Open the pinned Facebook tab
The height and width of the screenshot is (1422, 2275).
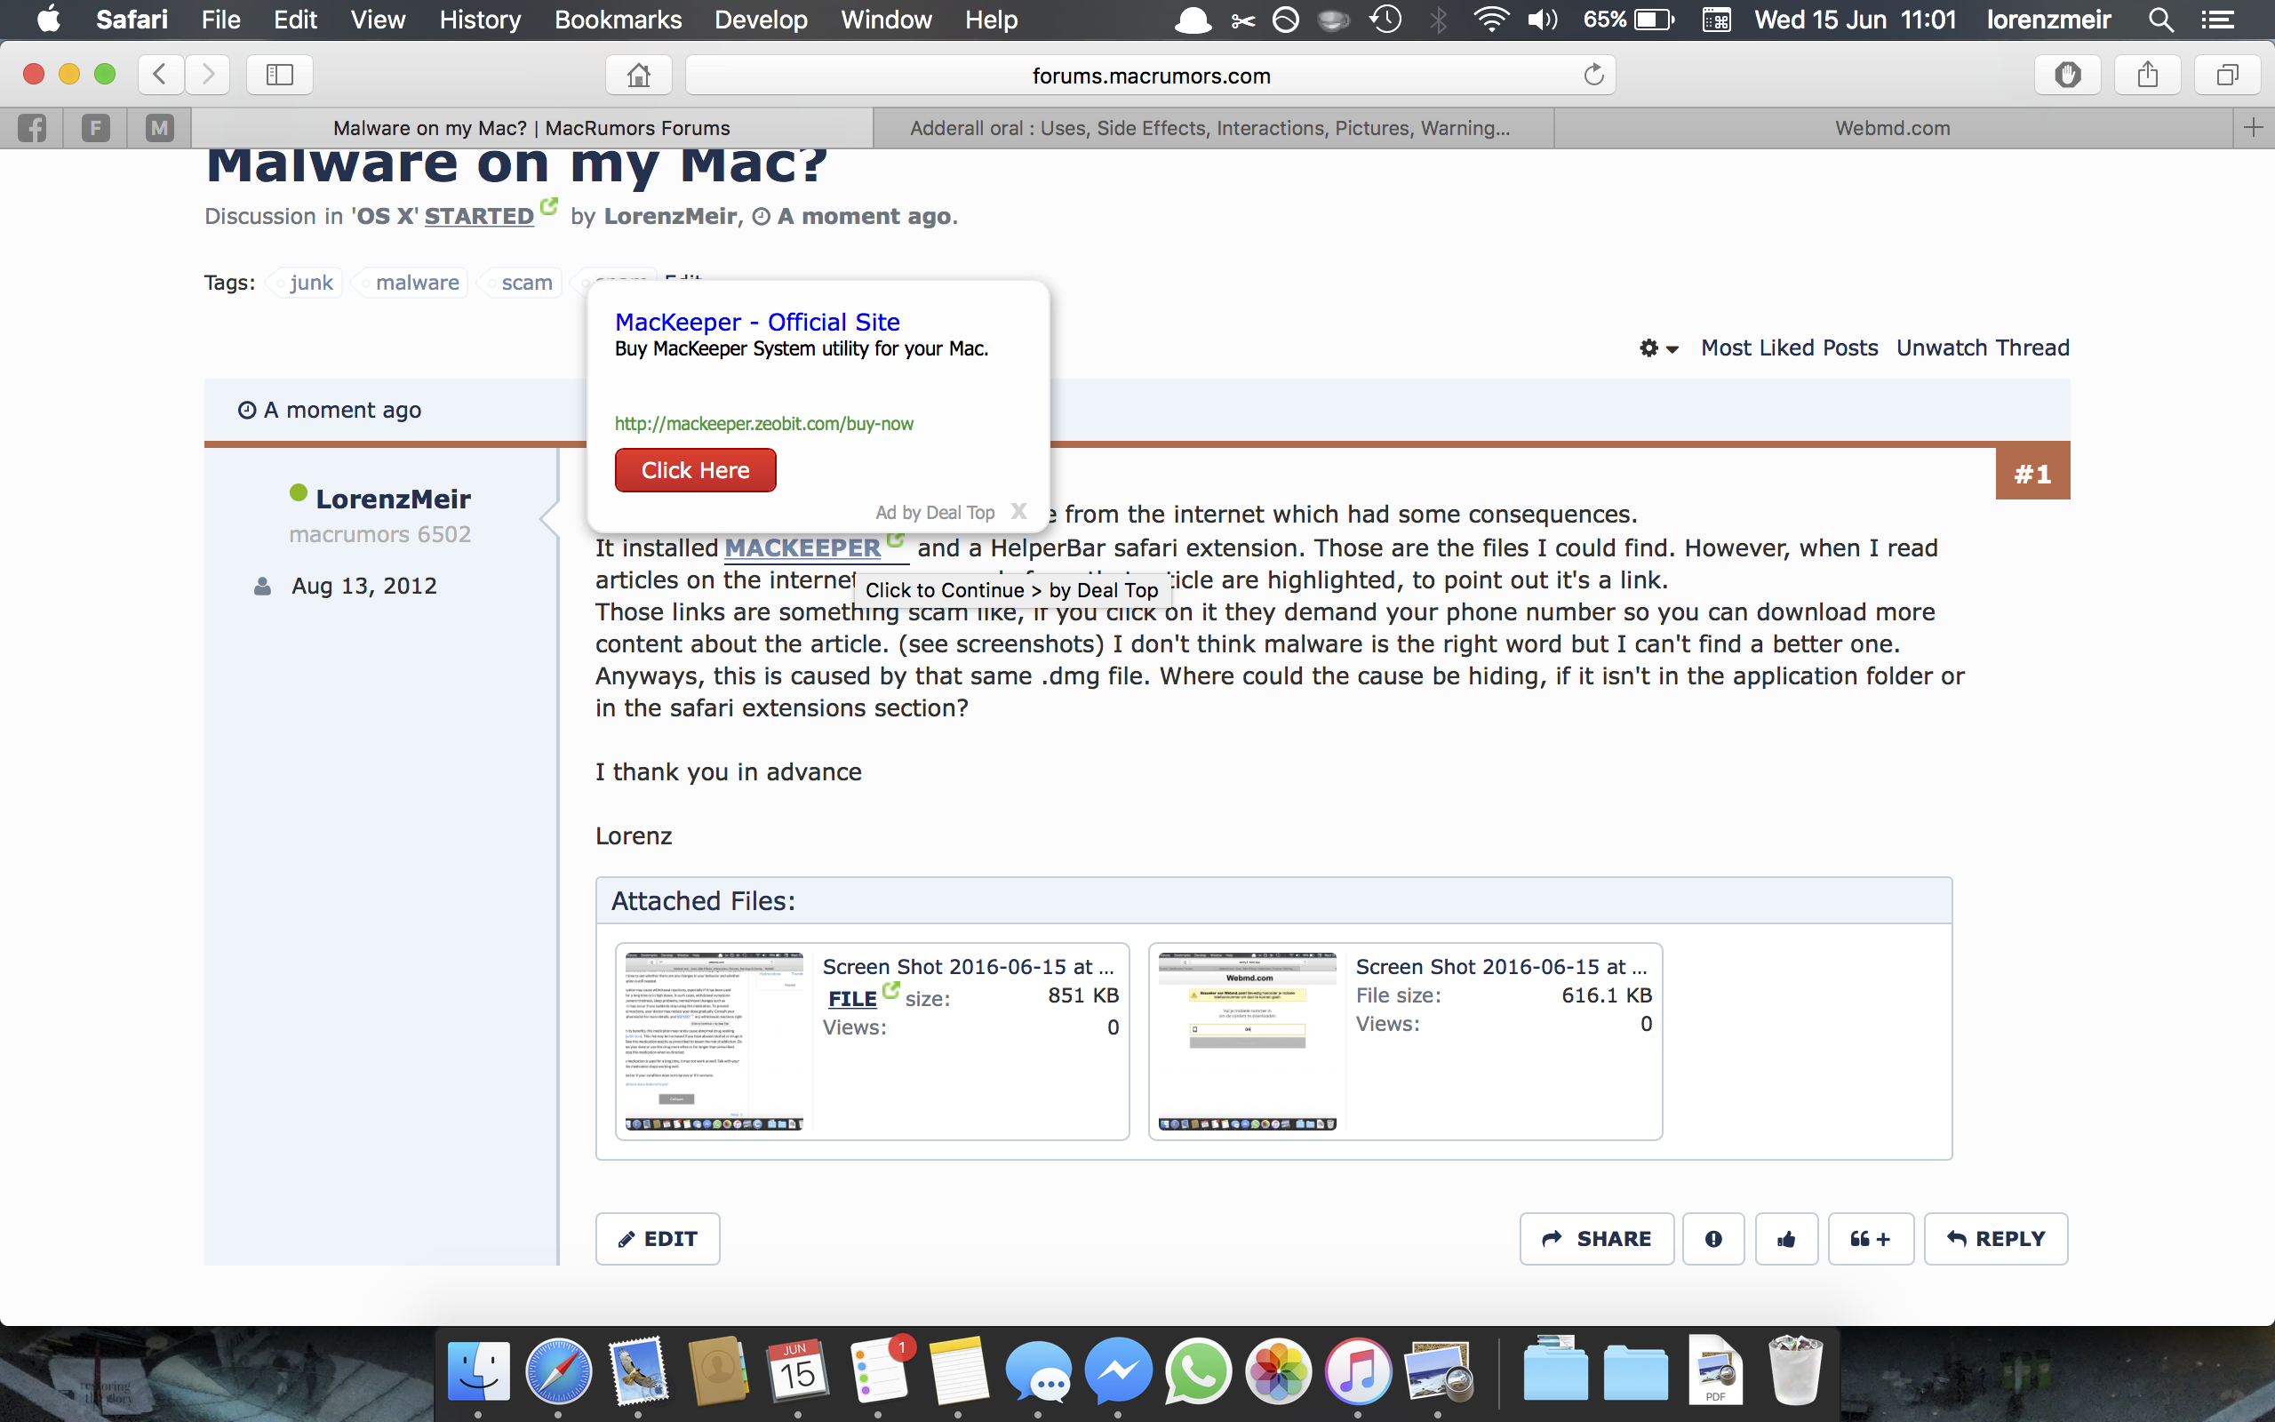[31, 128]
